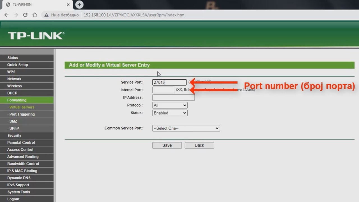Open Wireless menu item
Viewport: 359px width, 202px height.
point(27,86)
